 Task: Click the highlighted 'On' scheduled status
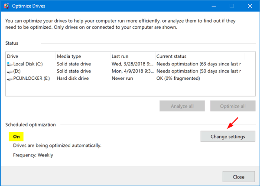16,137
